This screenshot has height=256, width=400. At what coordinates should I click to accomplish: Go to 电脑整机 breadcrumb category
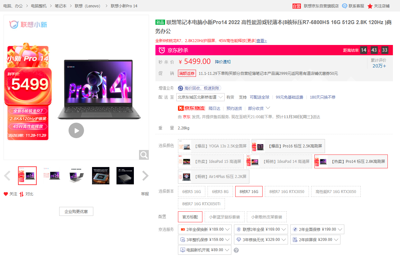coord(39,6)
